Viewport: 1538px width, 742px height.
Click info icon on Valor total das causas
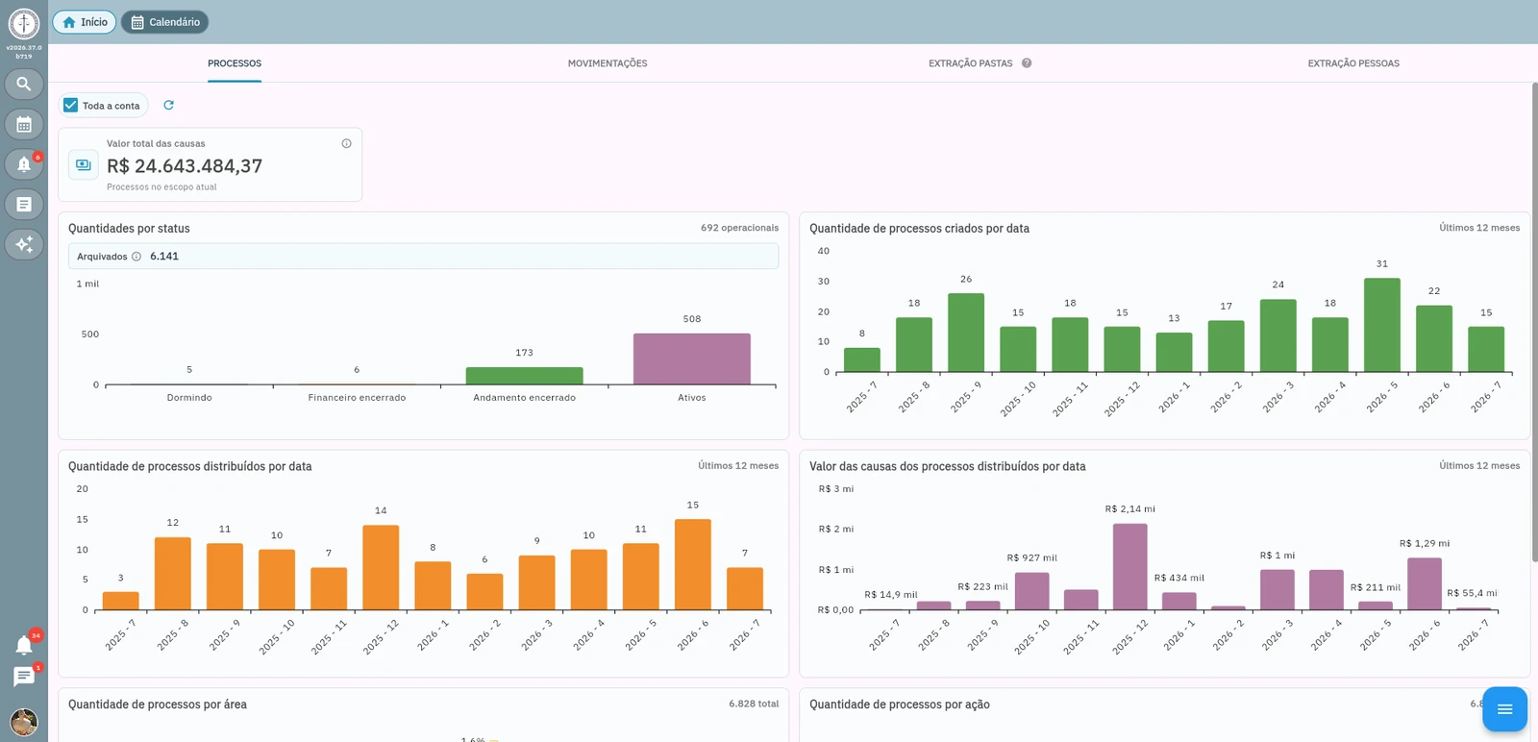point(346,143)
